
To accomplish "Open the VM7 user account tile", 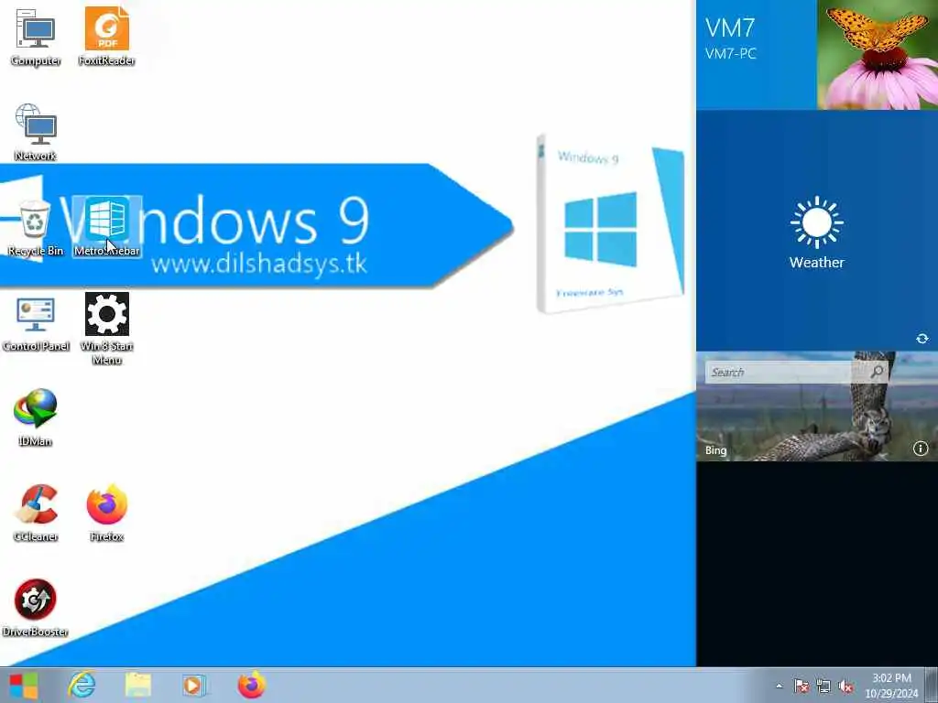I will point(756,55).
